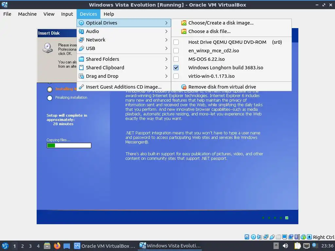
Task: Click the icon next to Choose a disk file
Action: click(184, 31)
